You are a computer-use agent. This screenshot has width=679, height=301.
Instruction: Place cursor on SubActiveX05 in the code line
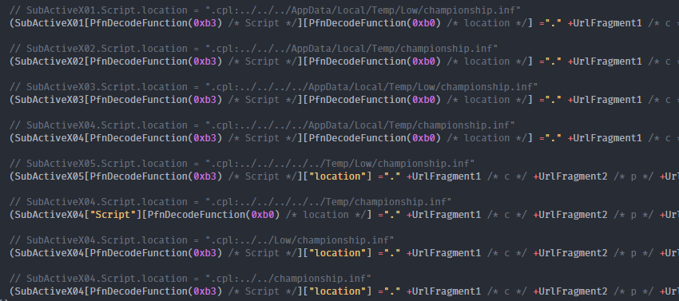coord(49,176)
